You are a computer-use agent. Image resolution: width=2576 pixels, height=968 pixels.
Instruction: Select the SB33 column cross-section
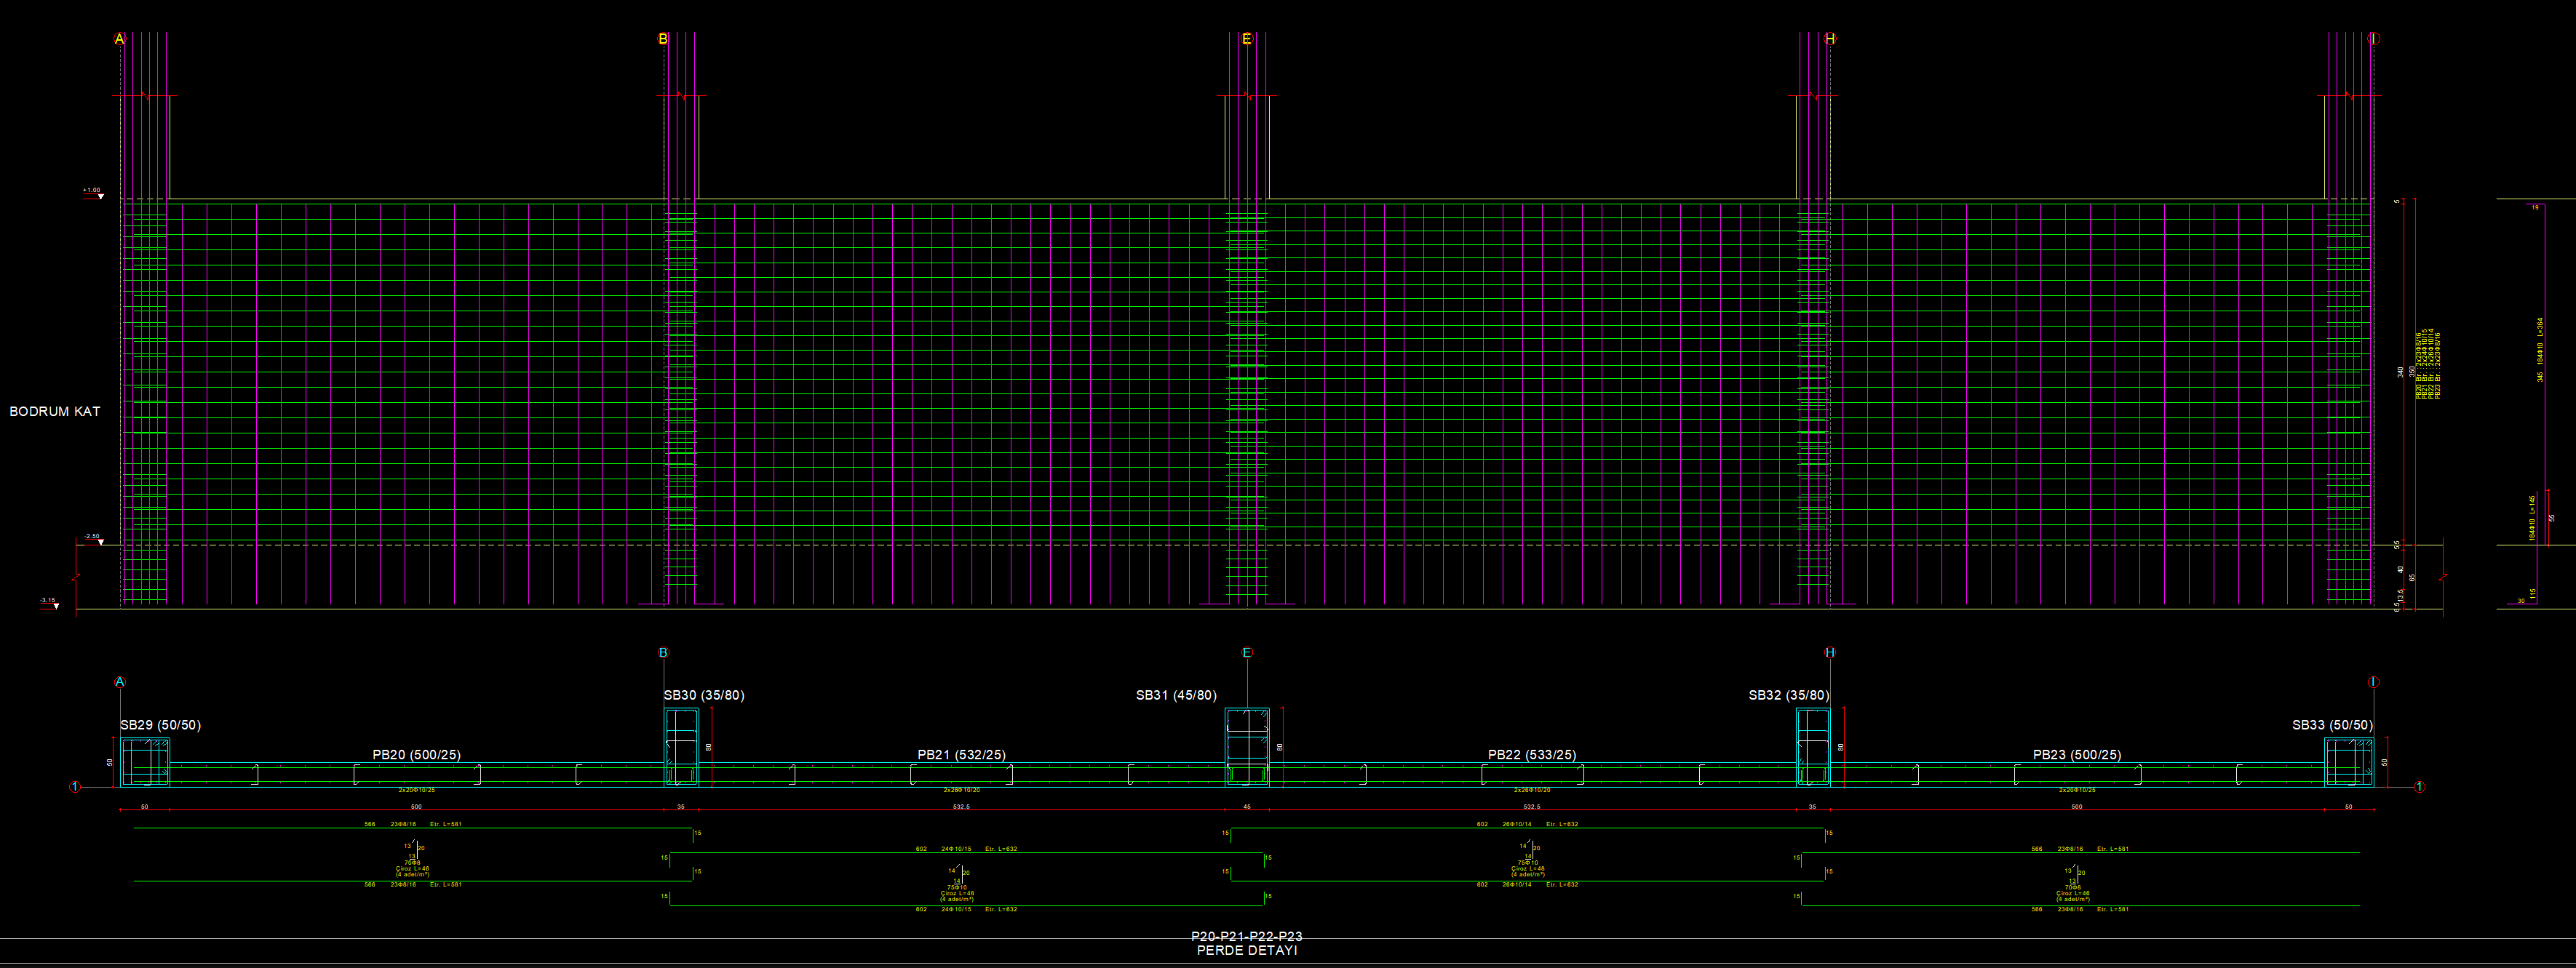tap(2348, 762)
